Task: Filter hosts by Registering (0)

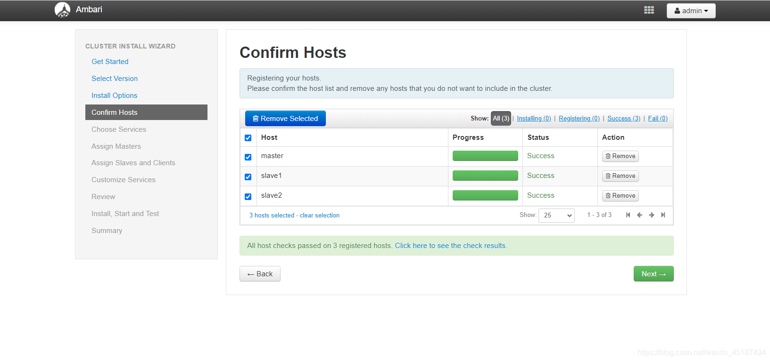Action: pyautogui.click(x=579, y=119)
